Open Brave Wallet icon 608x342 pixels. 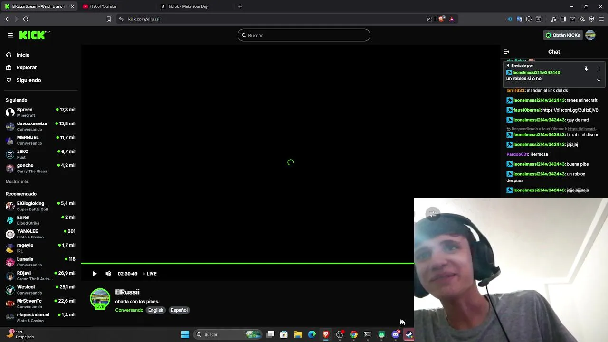(x=572, y=19)
